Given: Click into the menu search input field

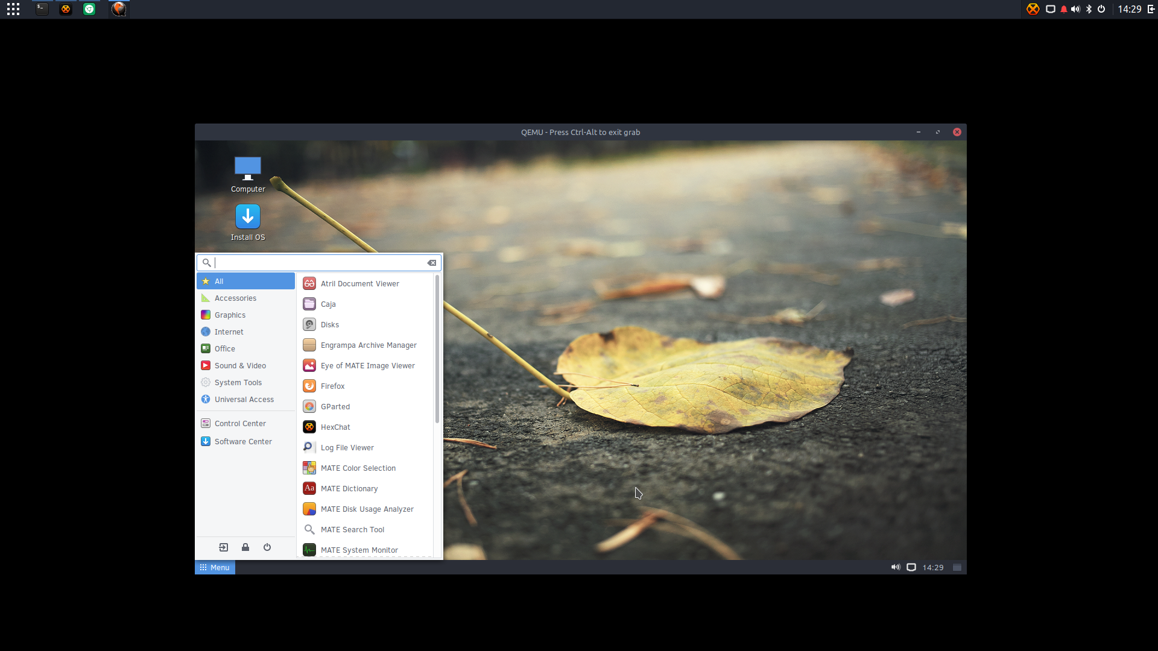Looking at the screenshot, I should tap(320, 263).
